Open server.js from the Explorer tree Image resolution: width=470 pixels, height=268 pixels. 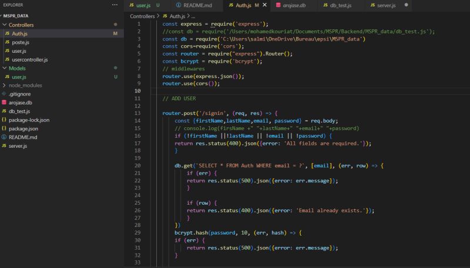18,145
